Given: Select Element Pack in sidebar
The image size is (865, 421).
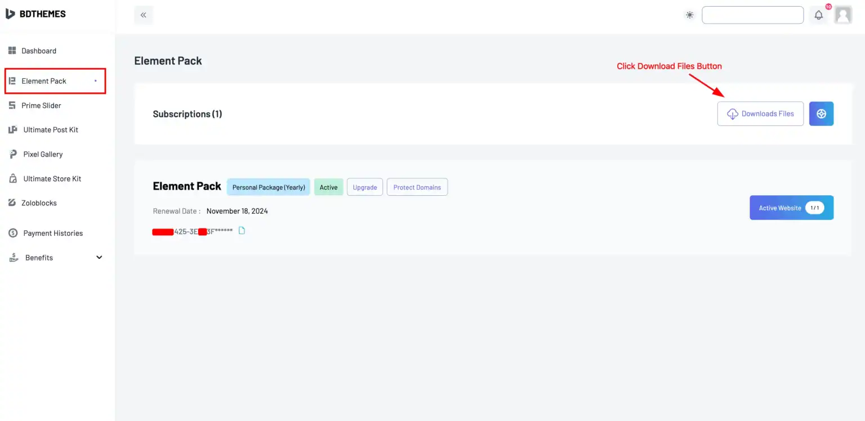Looking at the screenshot, I should (x=55, y=81).
